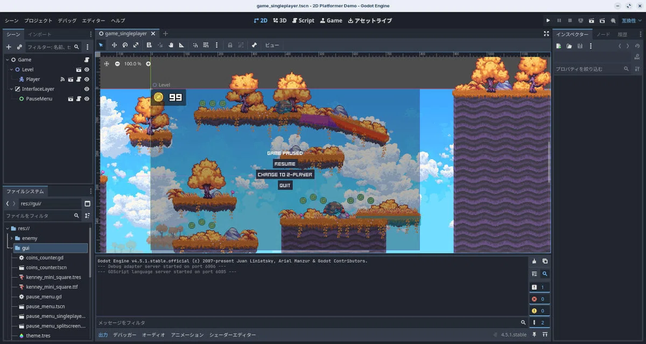Screen dimensions: 646x344
Task: Open the デバッガー bottom panel
Action: click(125, 335)
